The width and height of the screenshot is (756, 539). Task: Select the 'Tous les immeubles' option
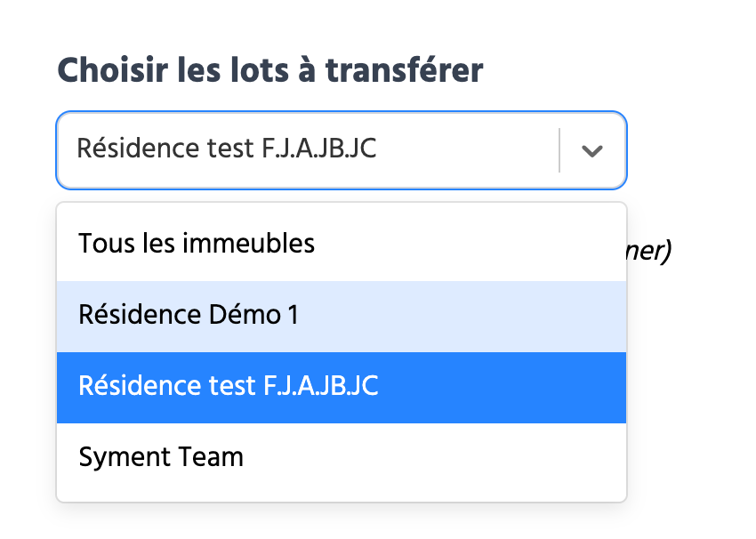[x=342, y=244]
